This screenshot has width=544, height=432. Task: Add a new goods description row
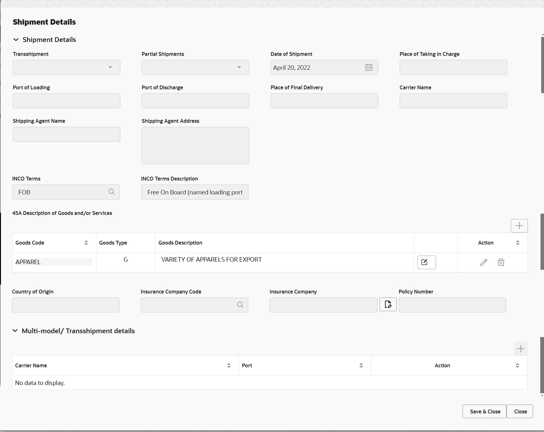point(519,226)
